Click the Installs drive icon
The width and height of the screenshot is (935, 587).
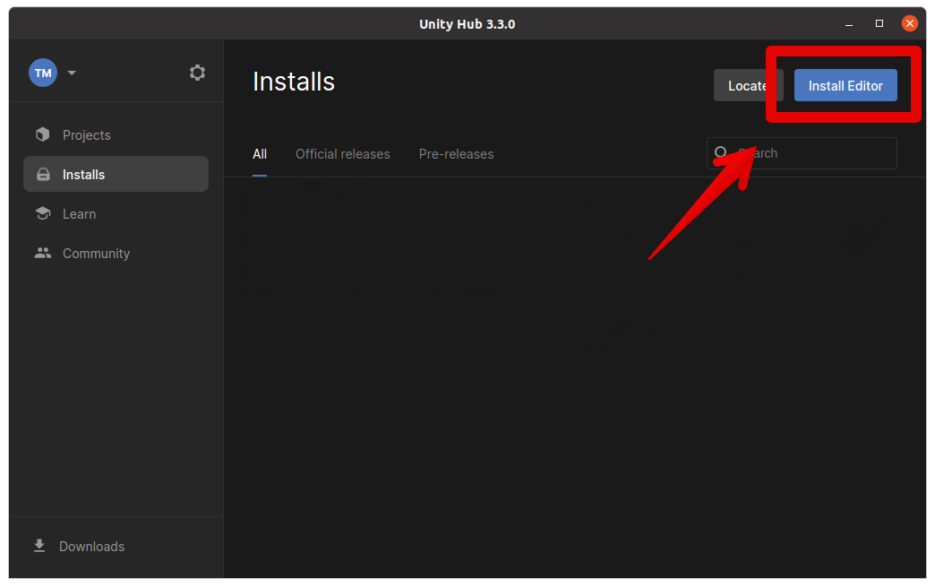pyautogui.click(x=43, y=174)
